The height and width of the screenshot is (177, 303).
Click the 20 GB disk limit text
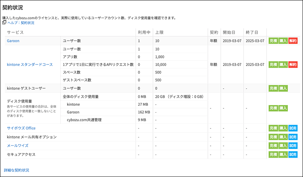coord(179,97)
